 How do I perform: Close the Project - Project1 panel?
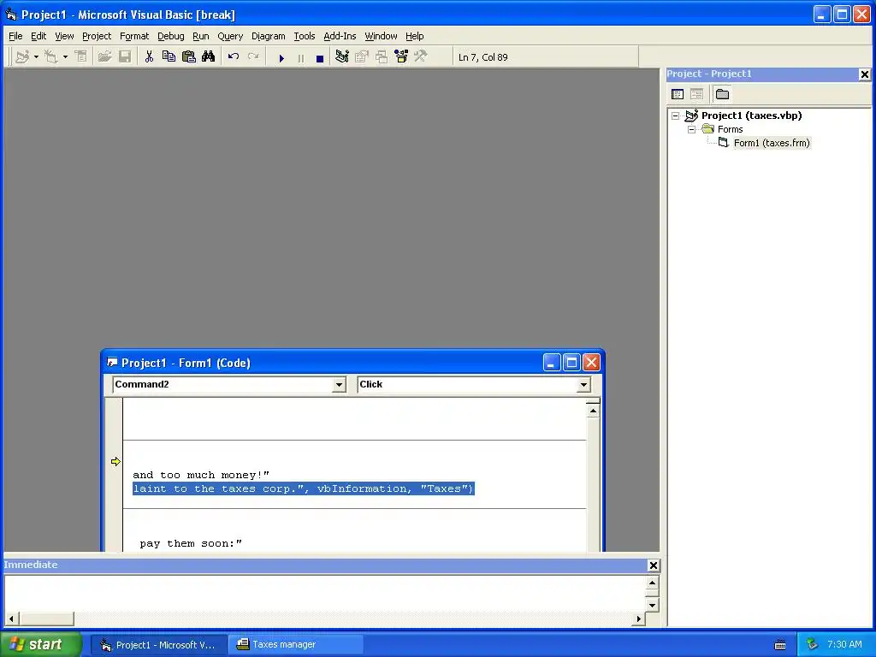click(x=864, y=74)
